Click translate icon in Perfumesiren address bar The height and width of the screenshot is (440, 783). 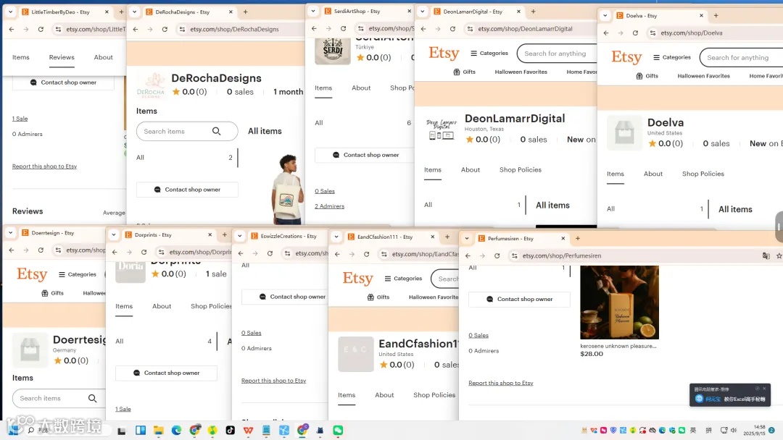click(766, 255)
